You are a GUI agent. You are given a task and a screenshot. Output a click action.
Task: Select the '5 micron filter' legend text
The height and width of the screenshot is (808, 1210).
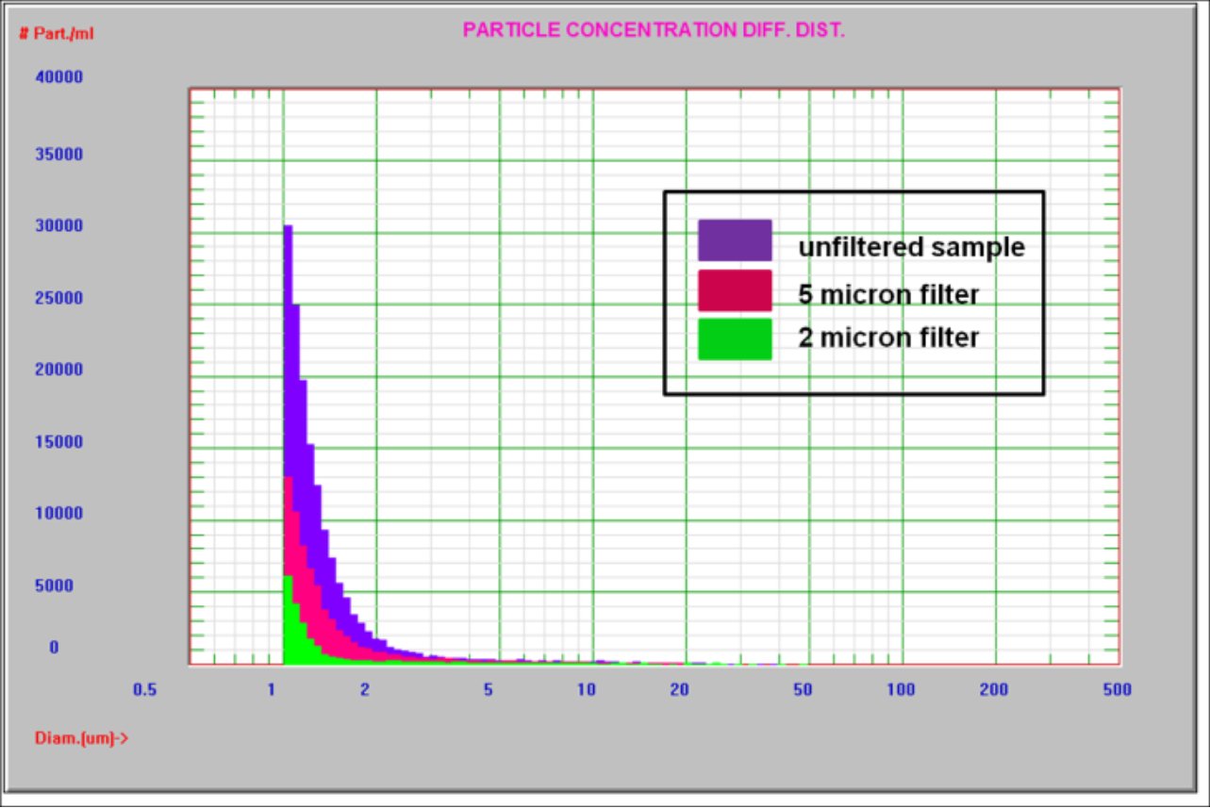coord(888,295)
